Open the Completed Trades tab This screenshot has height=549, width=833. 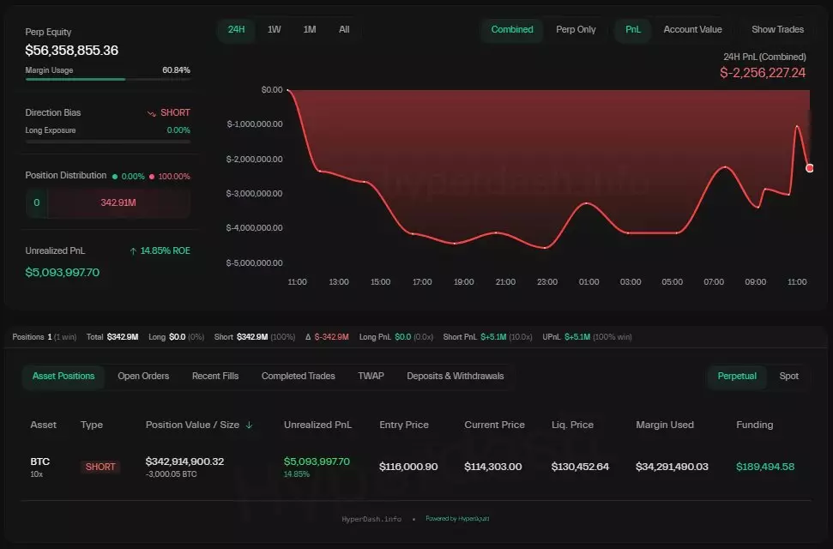point(298,376)
